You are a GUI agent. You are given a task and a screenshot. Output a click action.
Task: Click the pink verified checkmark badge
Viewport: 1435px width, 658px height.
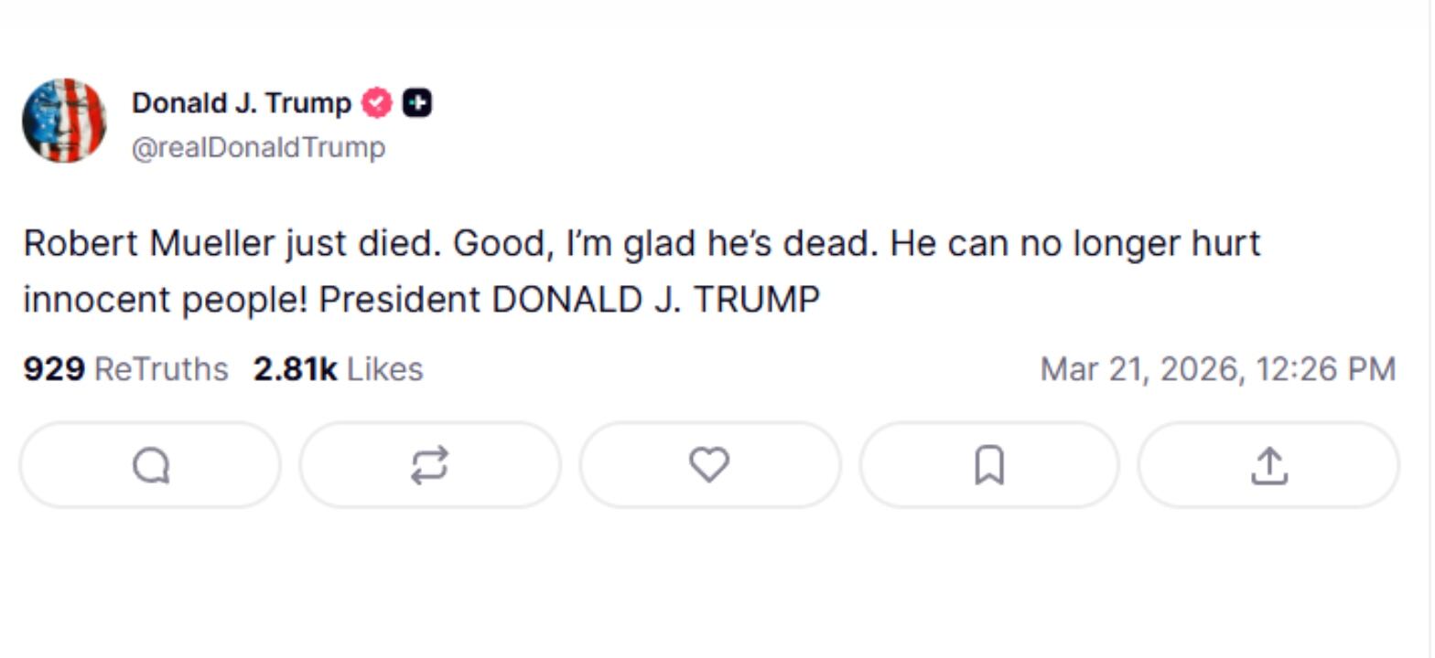point(376,102)
